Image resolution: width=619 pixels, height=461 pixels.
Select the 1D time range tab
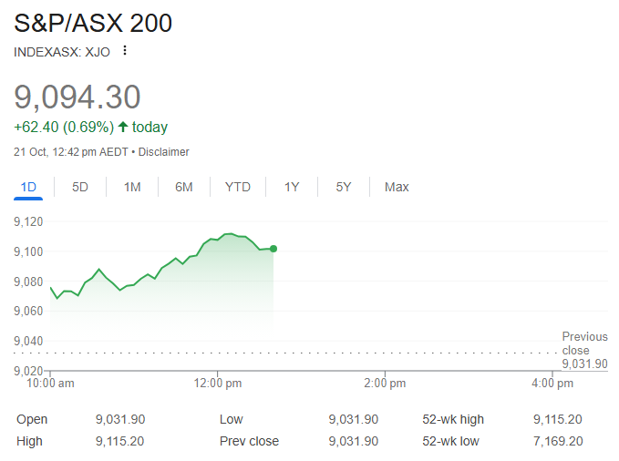(28, 187)
